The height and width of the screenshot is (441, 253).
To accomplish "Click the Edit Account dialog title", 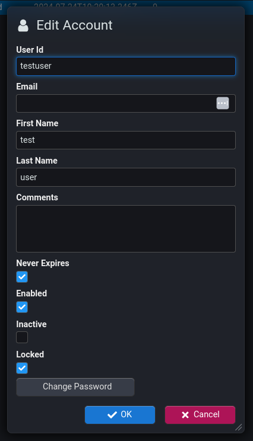I will [x=74, y=25].
